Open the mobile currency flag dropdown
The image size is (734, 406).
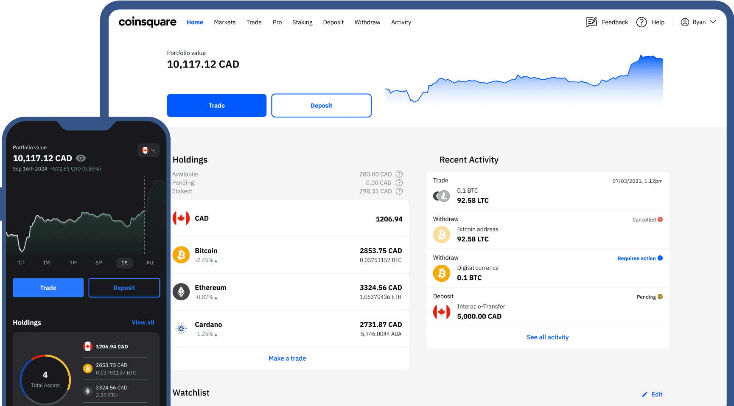(x=148, y=150)
